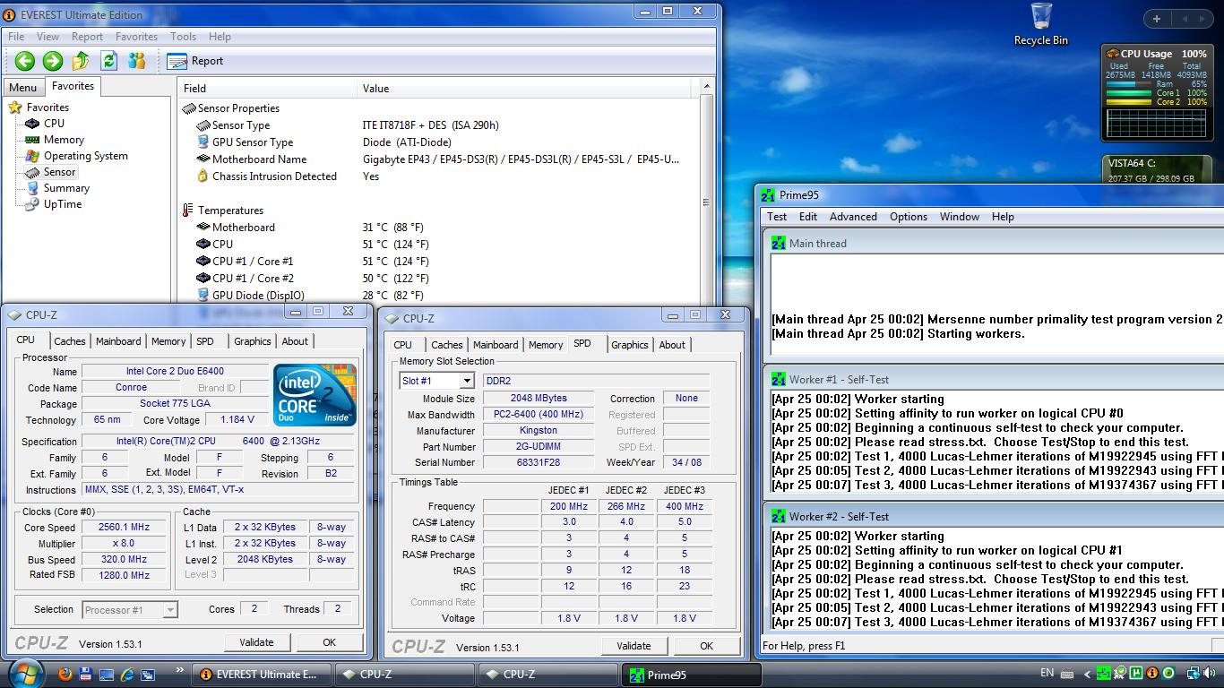Click the EVEREST info tray icon
The width and height of the screenshot is (1224, 688).
click(1152, 674)
